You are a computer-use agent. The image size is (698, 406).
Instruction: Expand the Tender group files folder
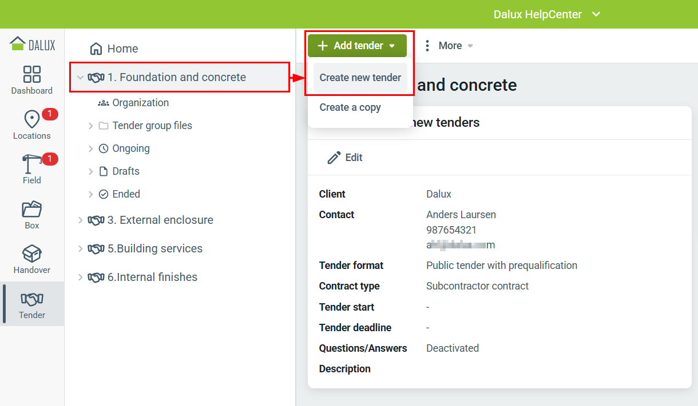tap(90, 126)
